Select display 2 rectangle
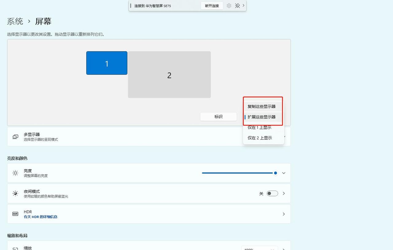Screen dimensions: 393x250 tap(169, 74)
